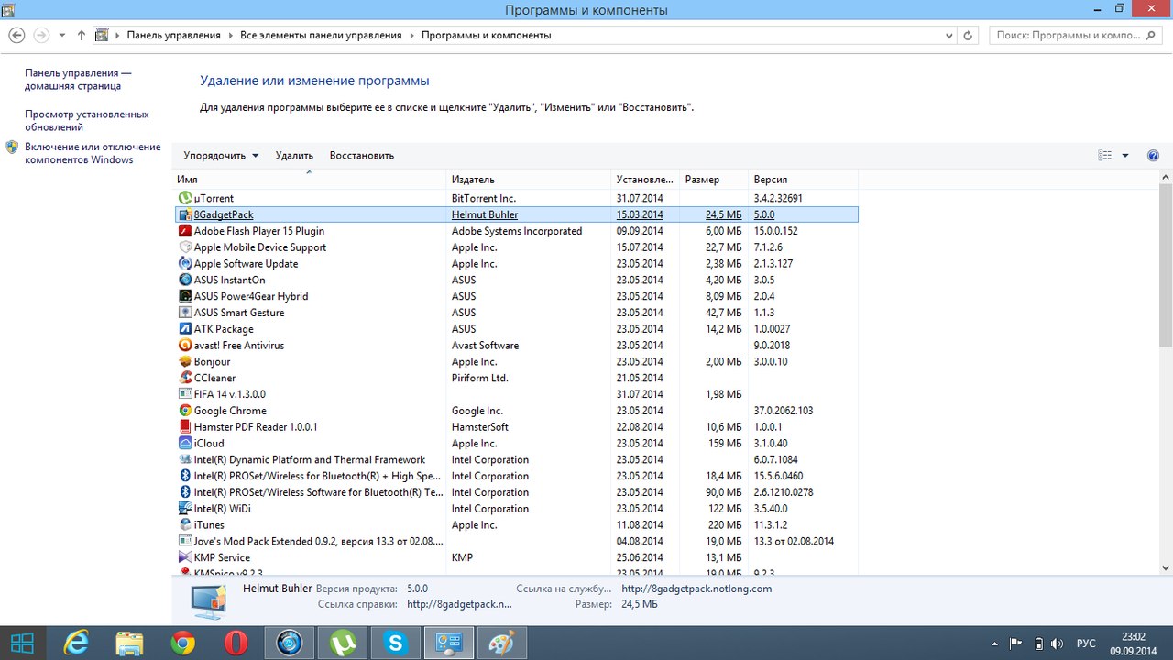This screenshot has height=660, width=1173.
Task: Select the Apple Mobile Device Support icon
Action: (x=185, y=247)
